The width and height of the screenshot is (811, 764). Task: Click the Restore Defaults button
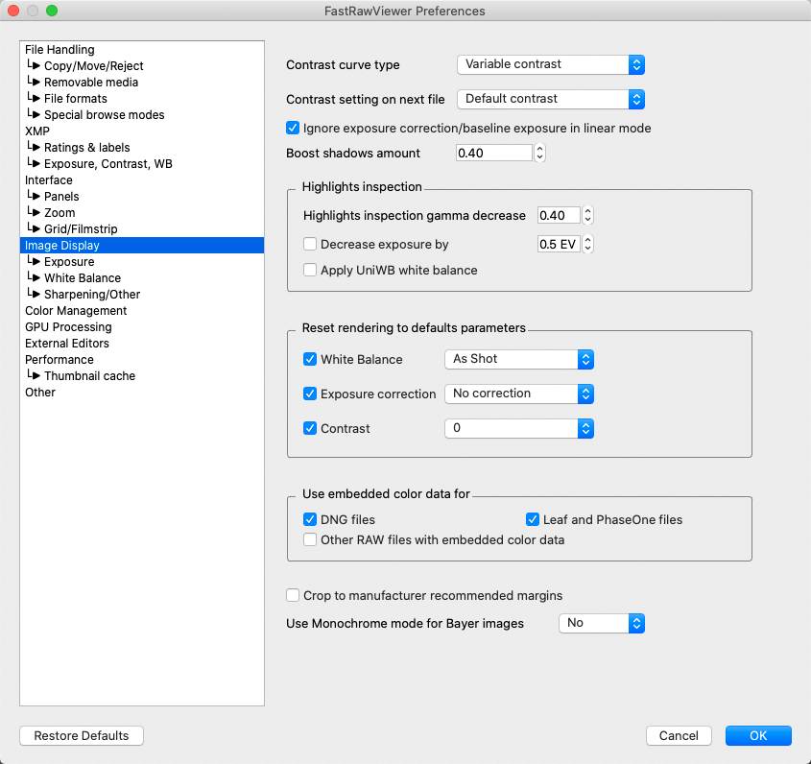[82, 736]
